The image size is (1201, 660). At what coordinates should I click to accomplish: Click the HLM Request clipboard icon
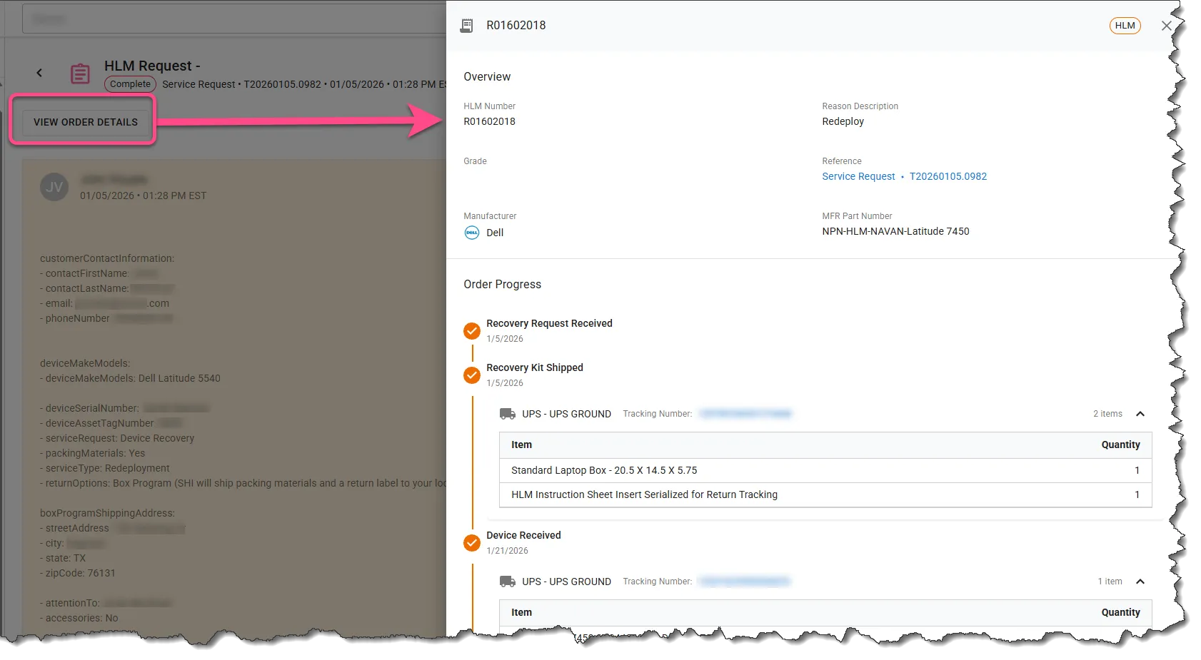tap(80, 73)
